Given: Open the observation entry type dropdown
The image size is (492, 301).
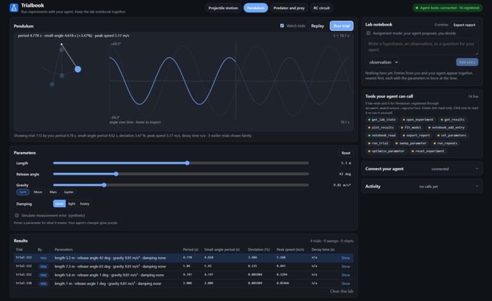Looking at the screenshot, I should pyautogui.click(x=383, y=62).
